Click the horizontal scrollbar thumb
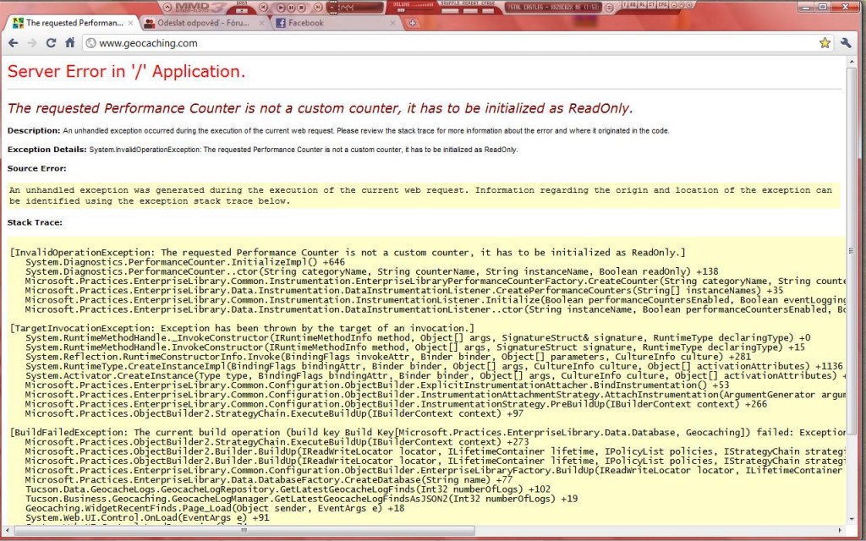Screen dimensions: 866x541 [244, 531]
